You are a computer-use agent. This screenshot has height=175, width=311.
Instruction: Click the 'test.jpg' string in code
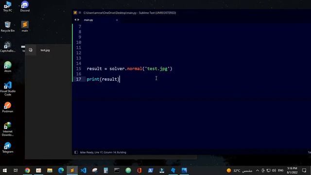[157, 69]
